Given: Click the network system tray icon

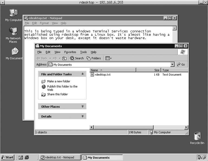Looking at the screenshot, I should pyautogui.click(x=204, y=157).
